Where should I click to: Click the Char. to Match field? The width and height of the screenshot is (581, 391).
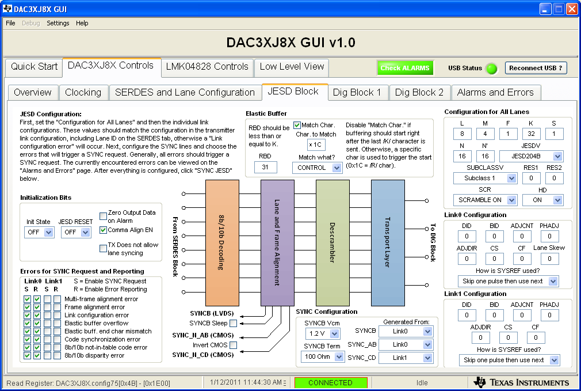click(x=316, y=145)
